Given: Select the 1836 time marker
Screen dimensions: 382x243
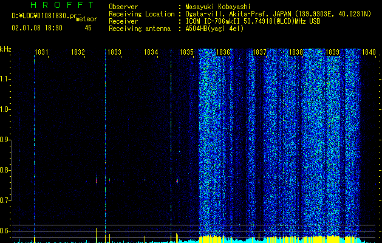Looking at the screenshot, I should point(223,52).
